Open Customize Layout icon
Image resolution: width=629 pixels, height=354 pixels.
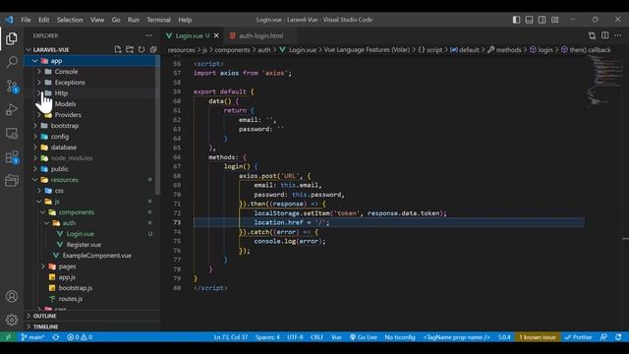tap(554, 20)
